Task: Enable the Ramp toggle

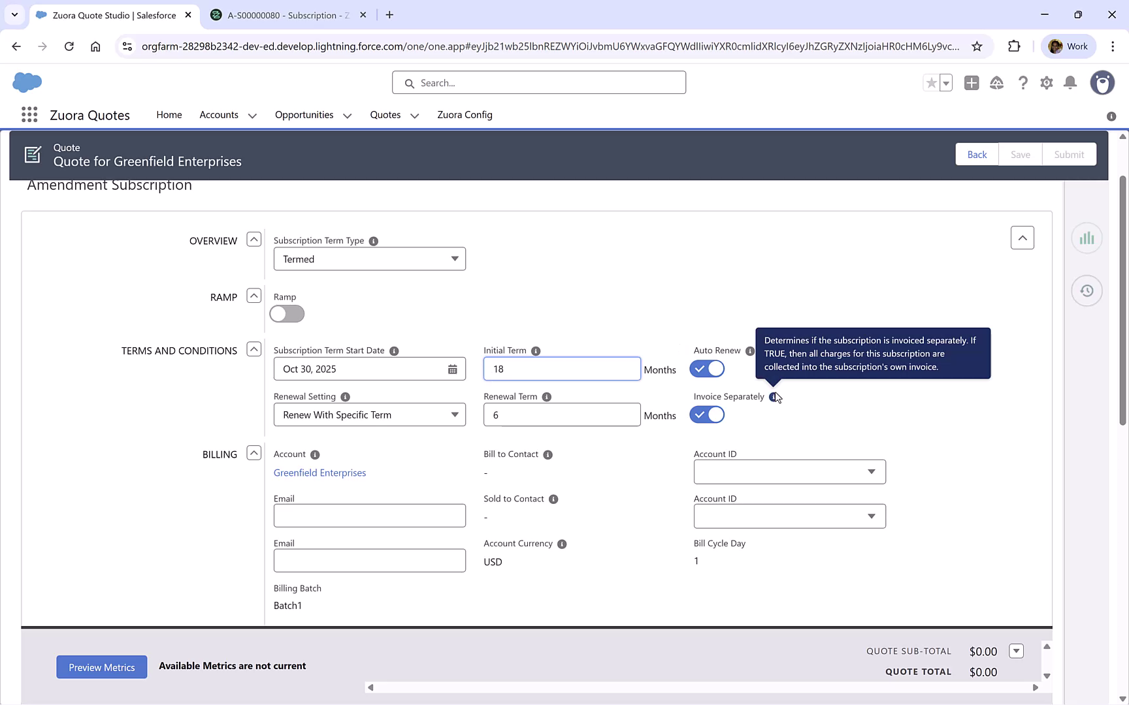Action: pos(286,314)
